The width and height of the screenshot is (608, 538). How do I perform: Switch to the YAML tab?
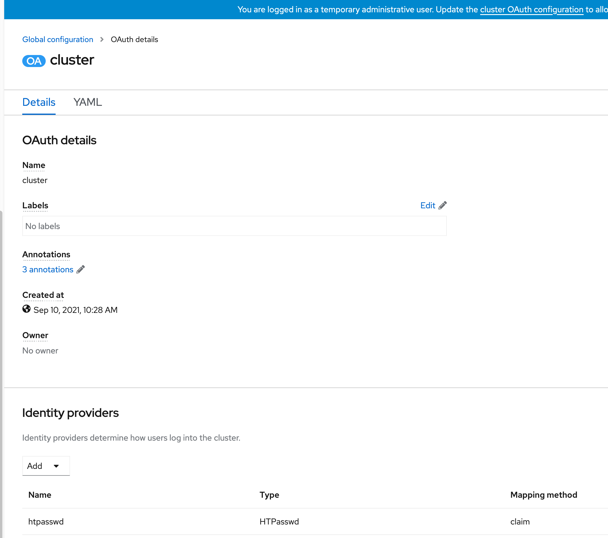88,102
